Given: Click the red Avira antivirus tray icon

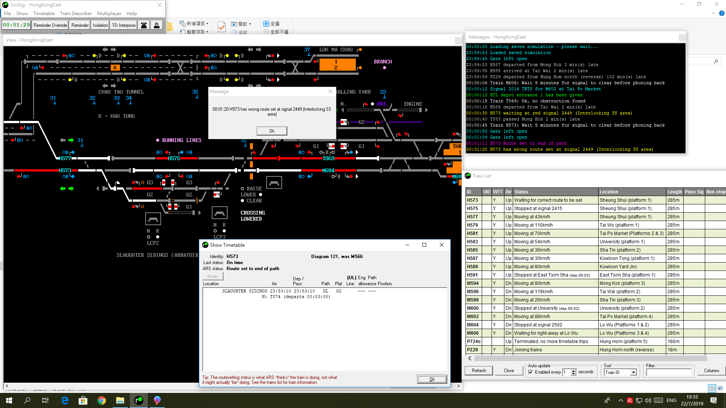Looking at the screenshot, I should pyautogui.click(x=630, y=400).
